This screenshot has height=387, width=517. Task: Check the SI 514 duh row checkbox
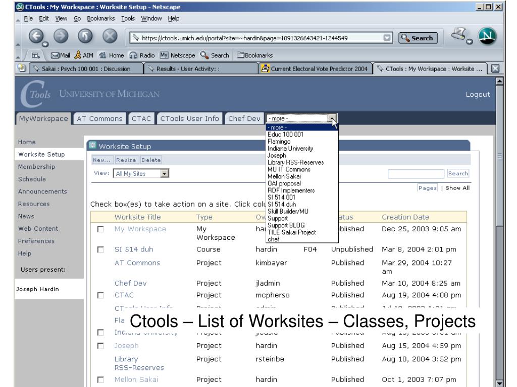100,250
